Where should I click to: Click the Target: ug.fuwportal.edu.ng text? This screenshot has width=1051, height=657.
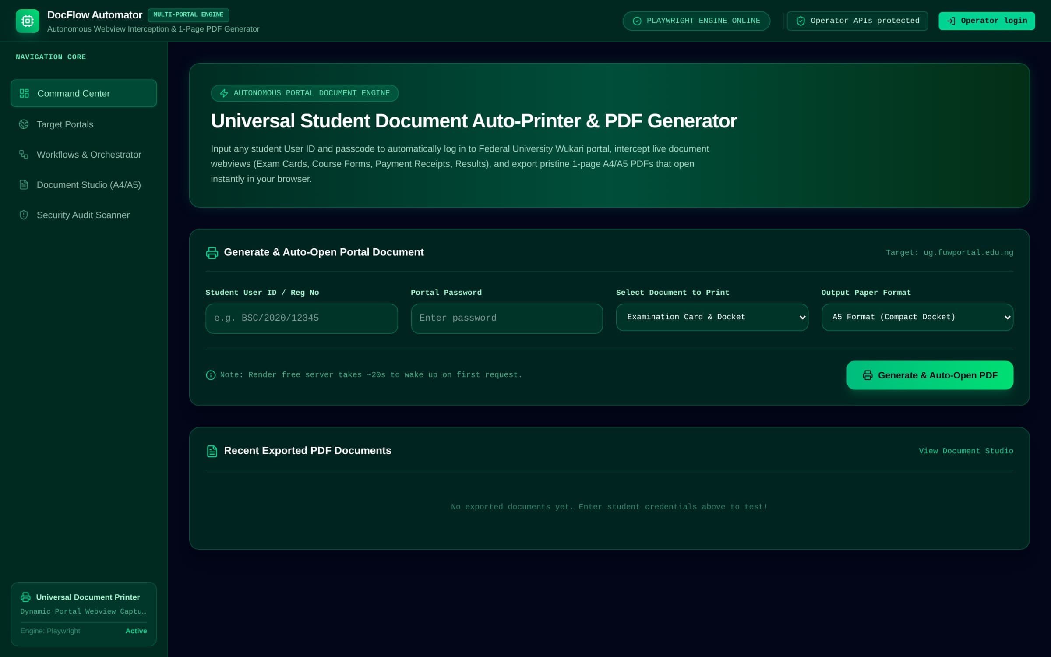949,253
